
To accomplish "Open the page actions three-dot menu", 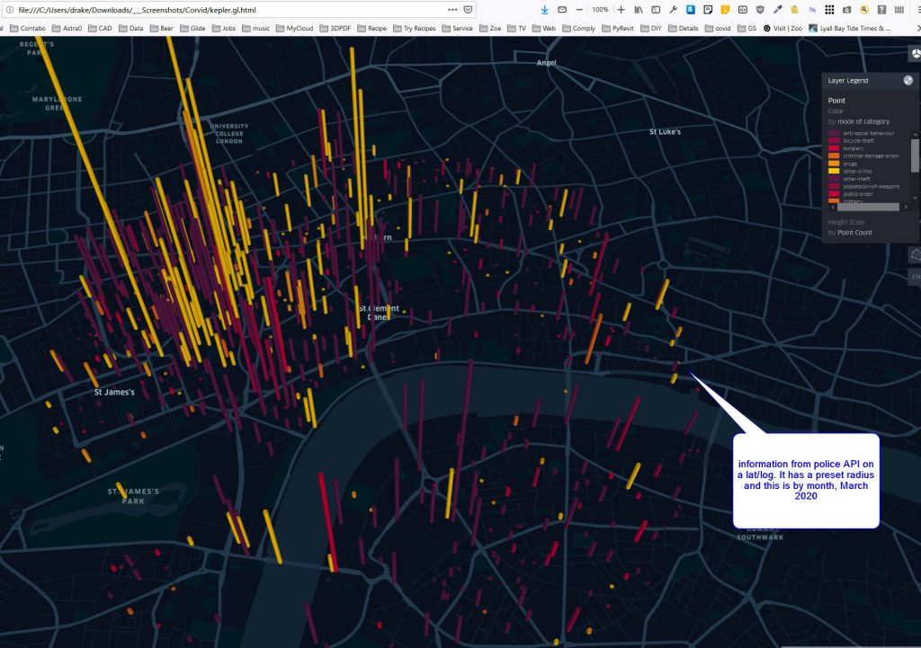I will [452, 9].
